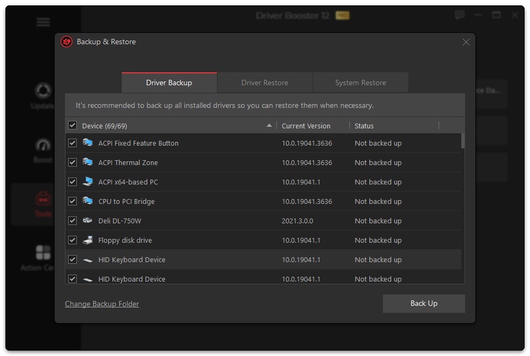Uncheck Deli DL-750W
This screenshot has height=356, width=530.
point(72,221)
